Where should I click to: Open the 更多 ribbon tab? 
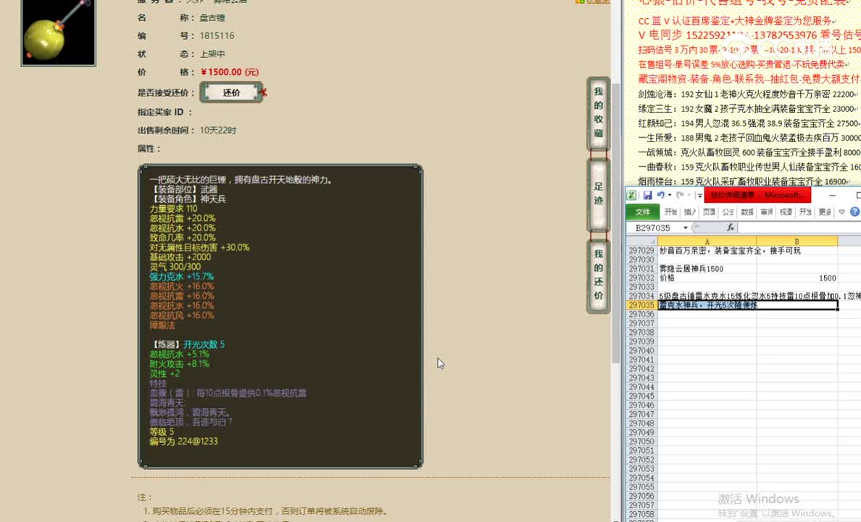pos(825,212)
